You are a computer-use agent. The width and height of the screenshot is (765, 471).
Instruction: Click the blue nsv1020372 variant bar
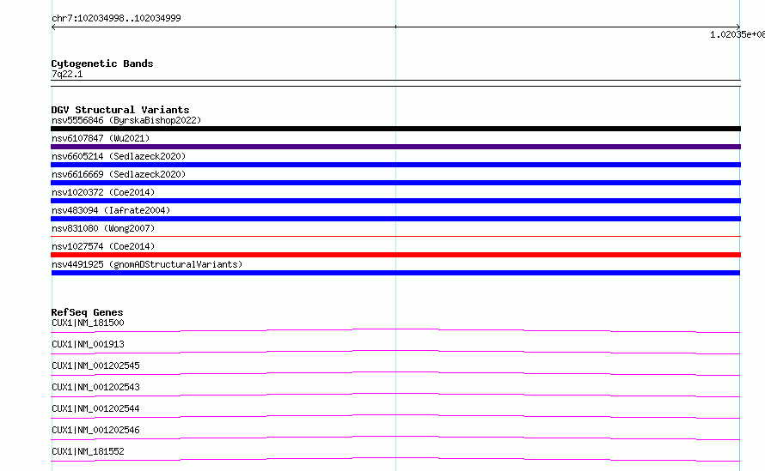click(x=395, y=201)
